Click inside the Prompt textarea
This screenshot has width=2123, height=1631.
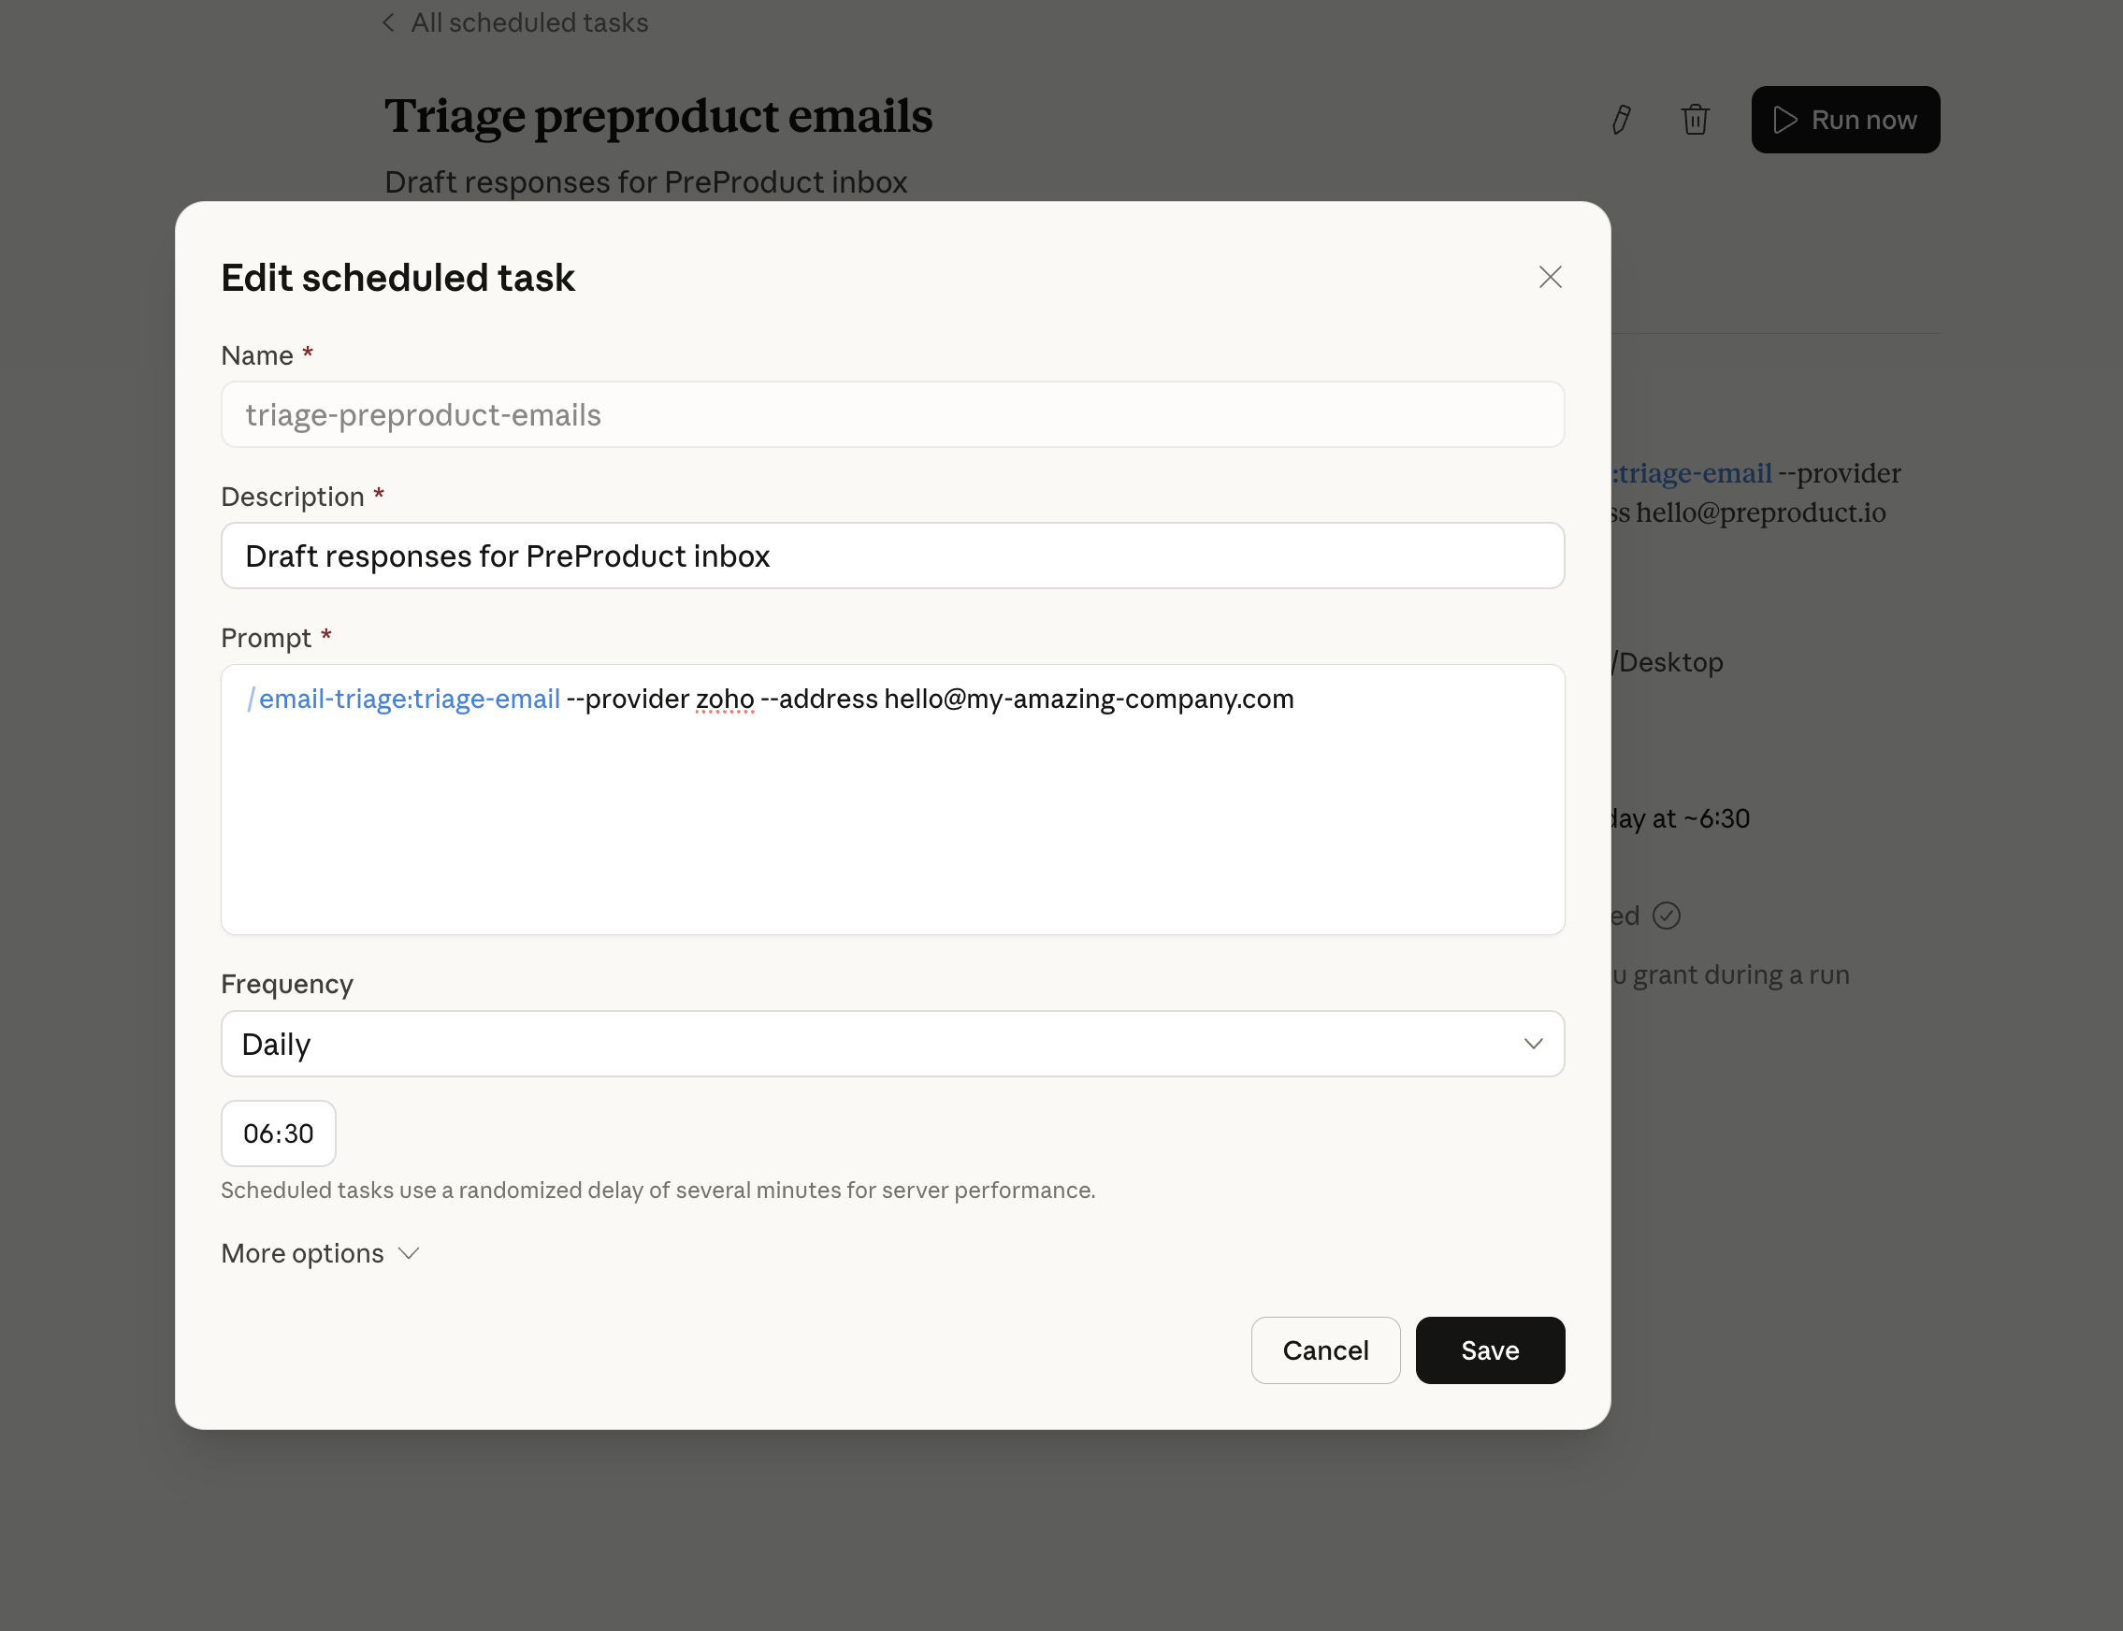[x=891, y=825]
